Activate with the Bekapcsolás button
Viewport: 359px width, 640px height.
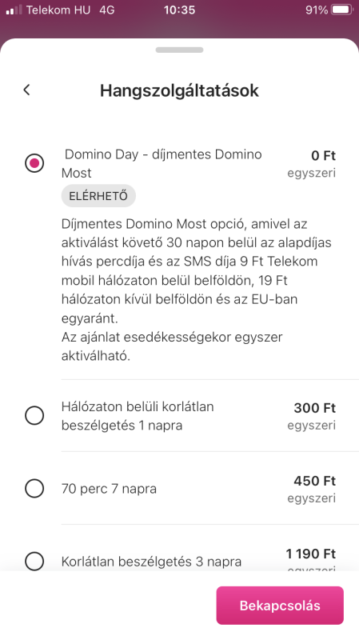280,606
